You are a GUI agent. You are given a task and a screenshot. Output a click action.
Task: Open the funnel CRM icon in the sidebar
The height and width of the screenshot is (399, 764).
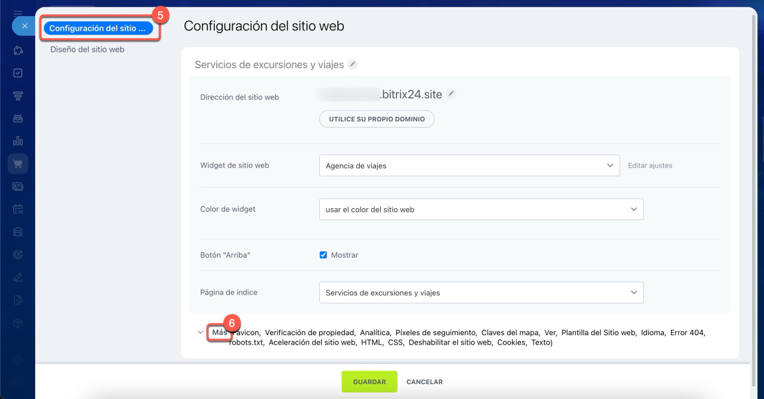18,95
